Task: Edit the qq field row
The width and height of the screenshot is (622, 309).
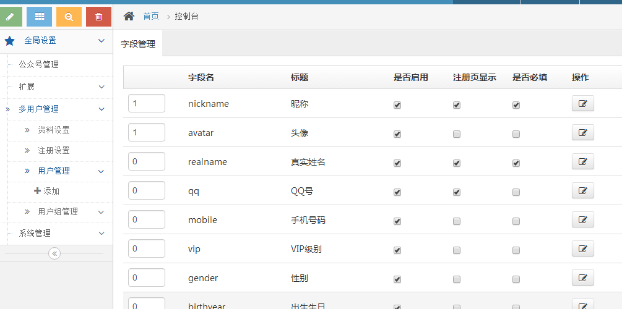Action: (583, 190)
